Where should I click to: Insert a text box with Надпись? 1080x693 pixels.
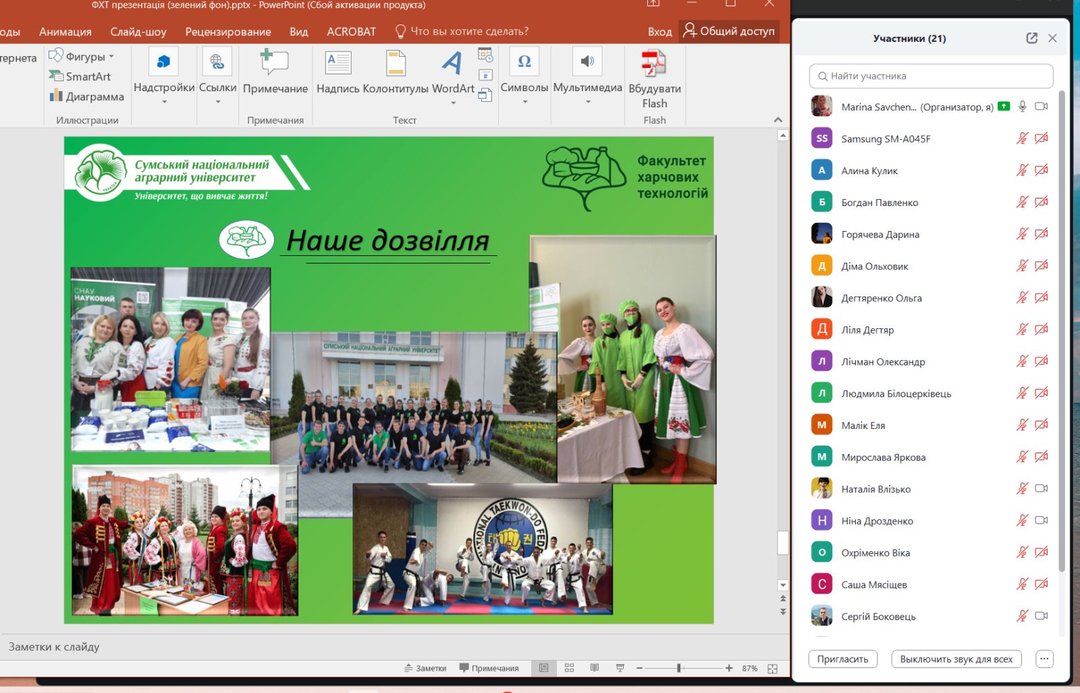click(338, 63)
